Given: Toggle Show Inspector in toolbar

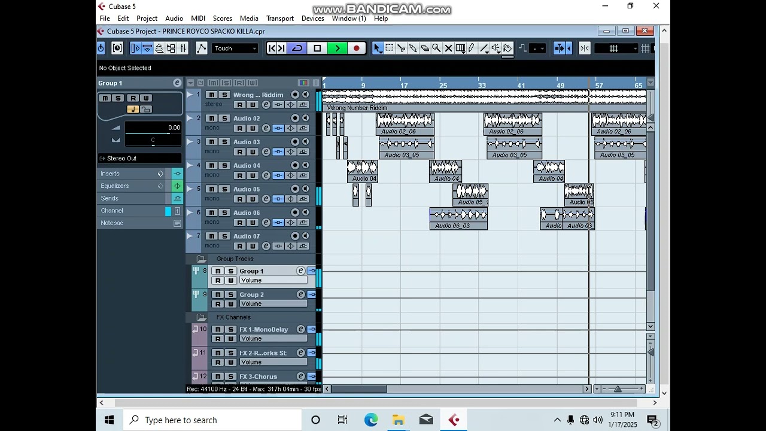Looking at the screenshot, I should tap(135, 48).
